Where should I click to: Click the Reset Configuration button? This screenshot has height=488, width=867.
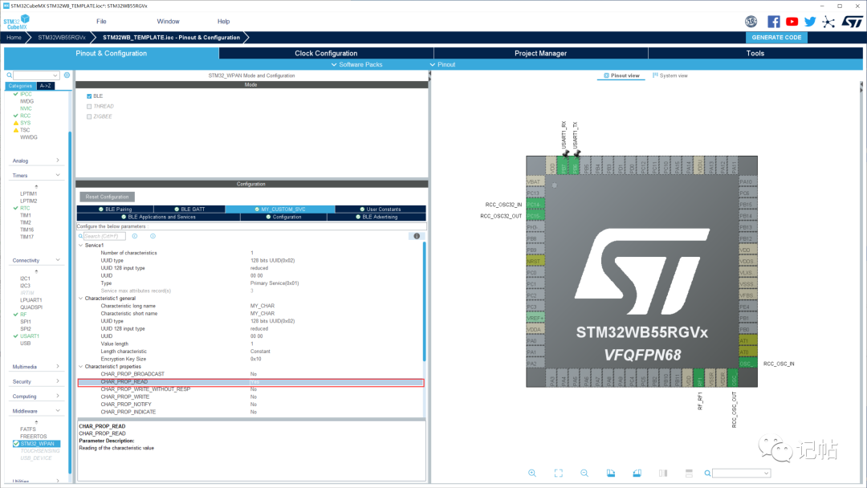[108, 197]
